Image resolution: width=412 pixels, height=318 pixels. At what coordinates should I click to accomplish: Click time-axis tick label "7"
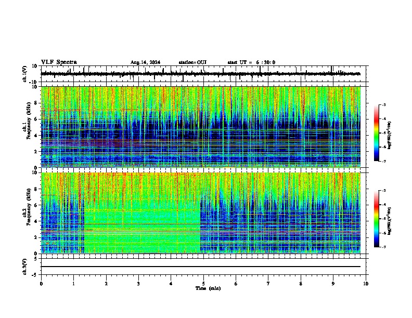click(x=268, y=284)
